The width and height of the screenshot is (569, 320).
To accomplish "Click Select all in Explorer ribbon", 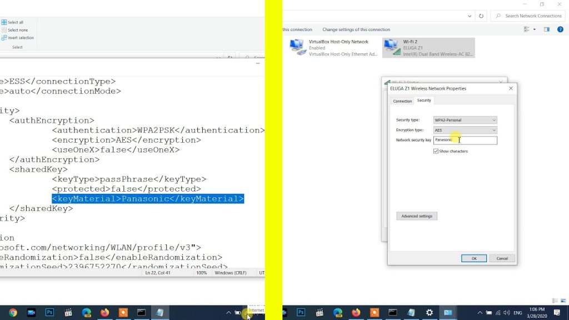I will (12, 22).
